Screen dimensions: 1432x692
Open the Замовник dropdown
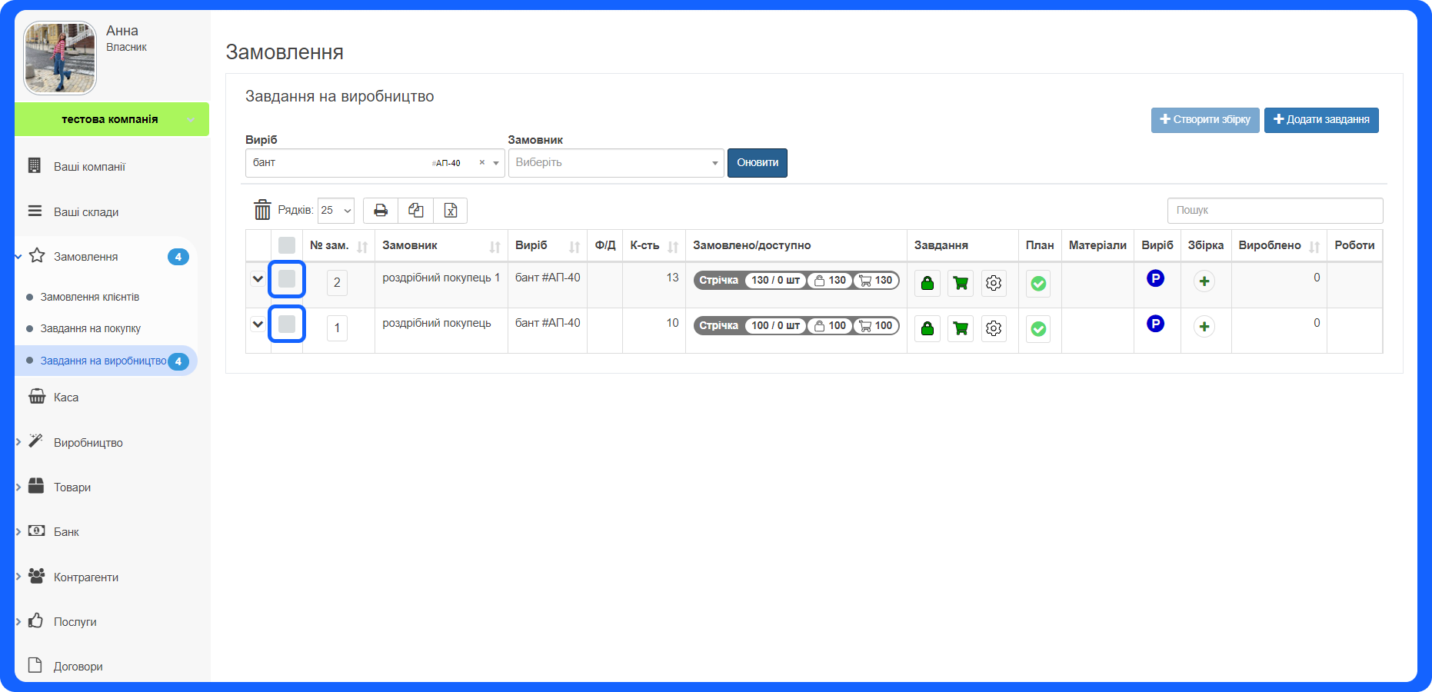click(x=615, y=163)
